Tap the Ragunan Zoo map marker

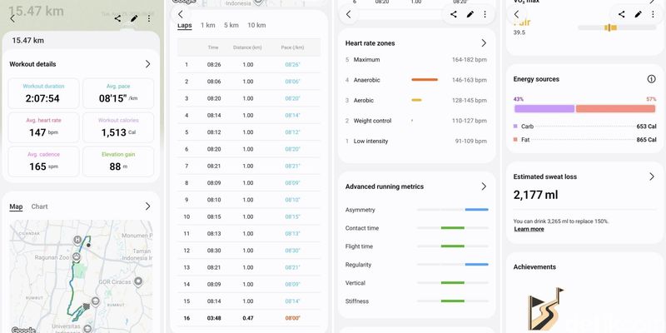76,257
